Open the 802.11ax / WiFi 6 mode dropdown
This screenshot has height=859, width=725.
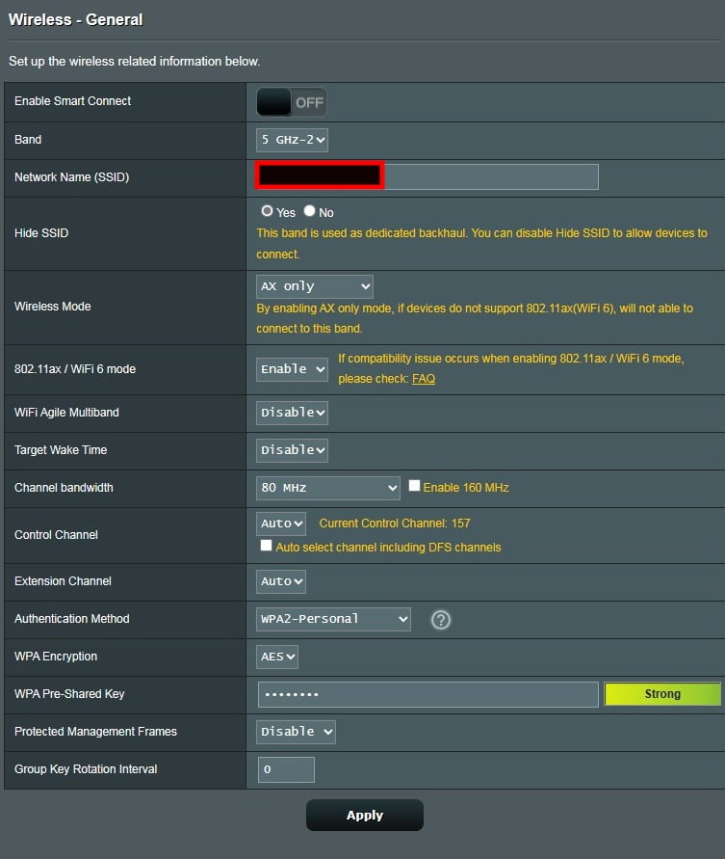pos(293,369)
